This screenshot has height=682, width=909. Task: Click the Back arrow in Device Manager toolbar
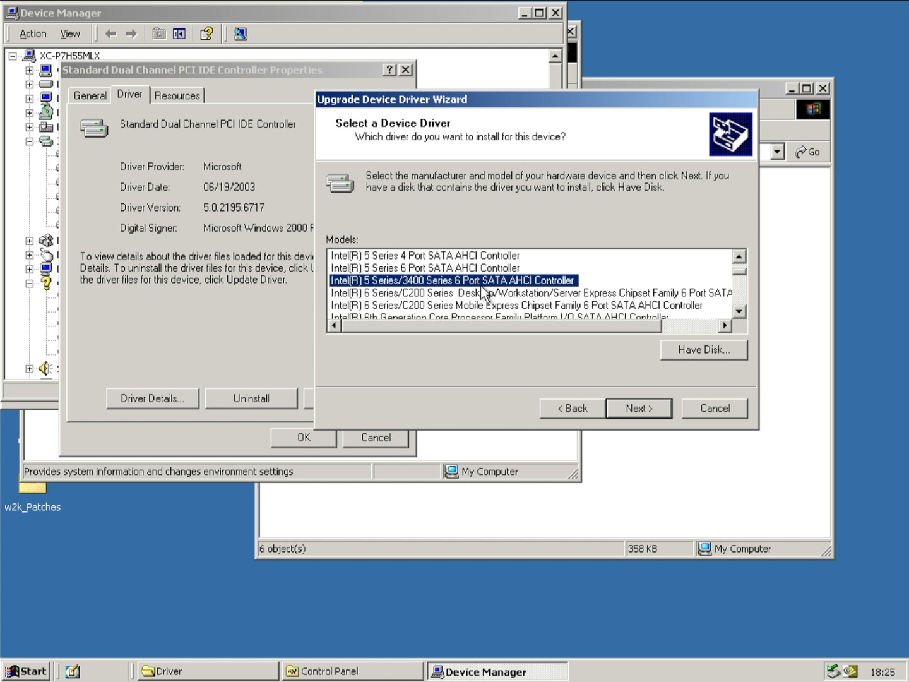[x=111, y=34]
